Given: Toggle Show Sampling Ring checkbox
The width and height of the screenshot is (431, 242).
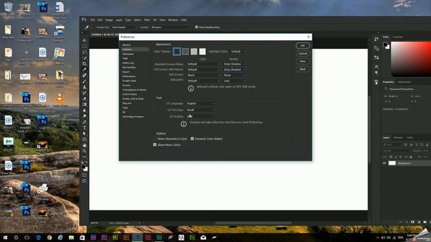Looking at the screenshot, I should coord(197,27).
